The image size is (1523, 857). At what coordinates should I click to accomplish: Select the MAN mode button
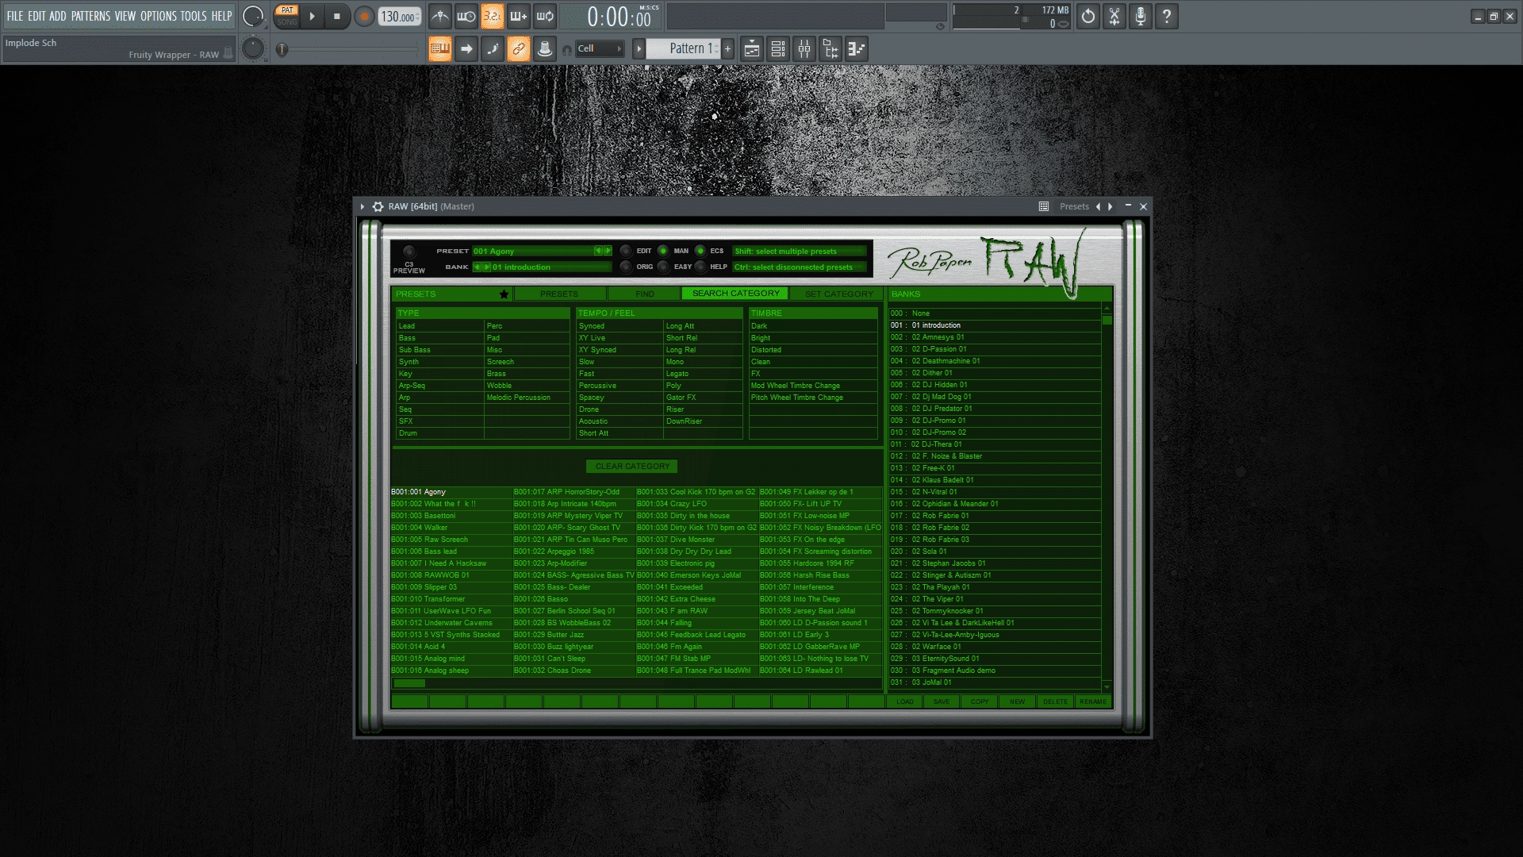(663, 251)
